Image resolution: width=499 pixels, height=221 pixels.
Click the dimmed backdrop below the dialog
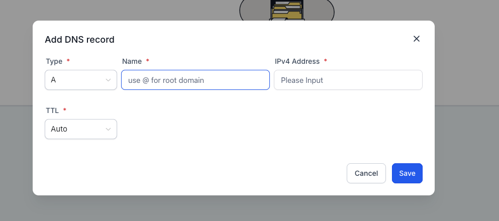249,208
